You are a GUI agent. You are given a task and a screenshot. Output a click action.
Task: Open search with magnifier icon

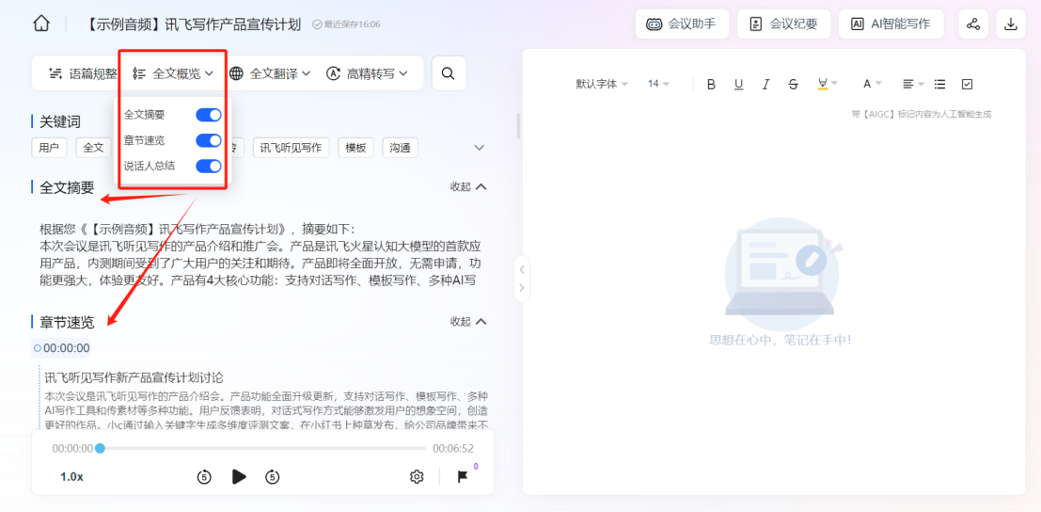pyautogui.click(x=449, y=73)
